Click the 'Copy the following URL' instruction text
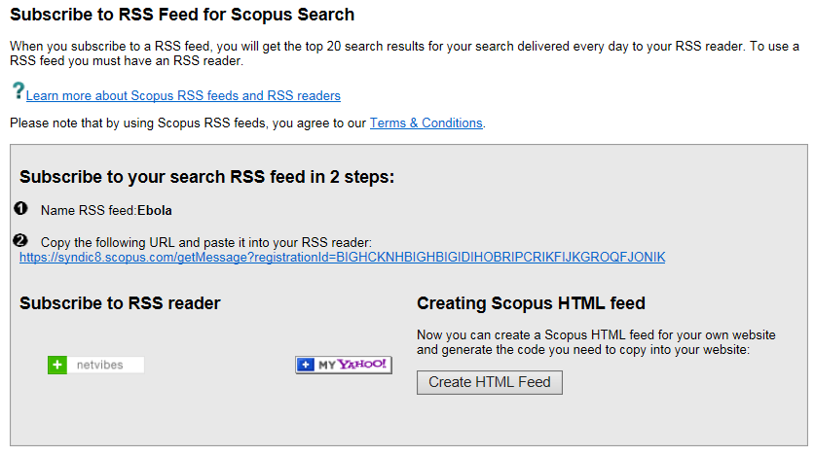This screenshot has width=815, height=456. coord(200,241)
